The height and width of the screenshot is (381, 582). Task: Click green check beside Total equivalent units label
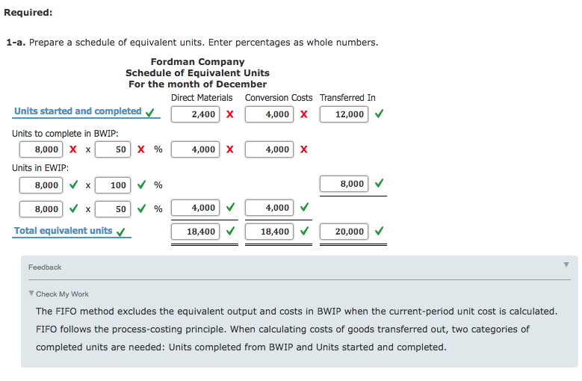click(121, 231)
